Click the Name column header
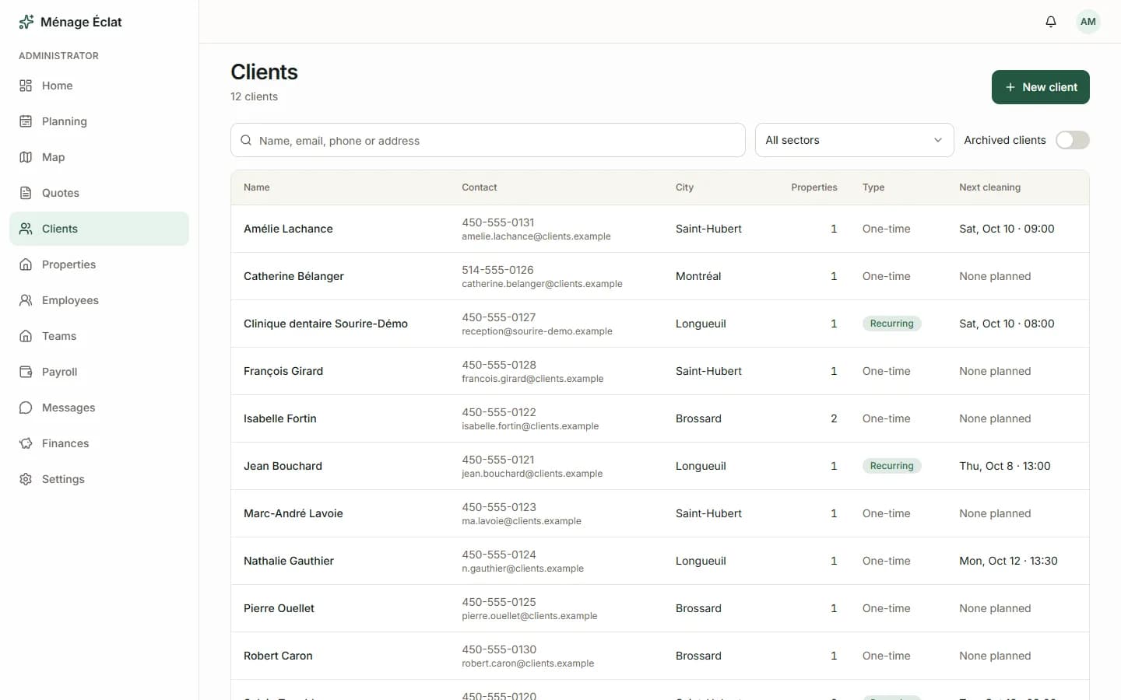The height and width of the screenshot is (700, 1121). coord(257,187)
